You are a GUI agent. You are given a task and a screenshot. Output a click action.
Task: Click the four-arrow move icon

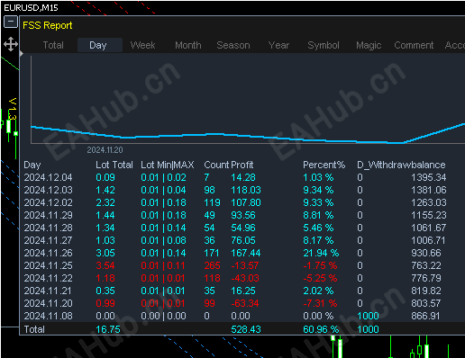pos(11,44)
